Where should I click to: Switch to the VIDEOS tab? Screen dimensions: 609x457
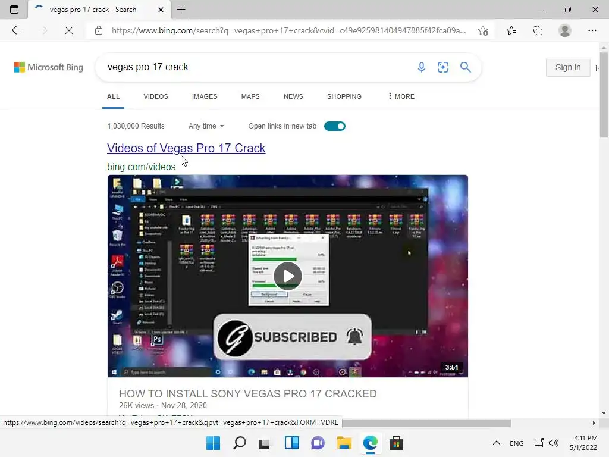pos(156,96)
